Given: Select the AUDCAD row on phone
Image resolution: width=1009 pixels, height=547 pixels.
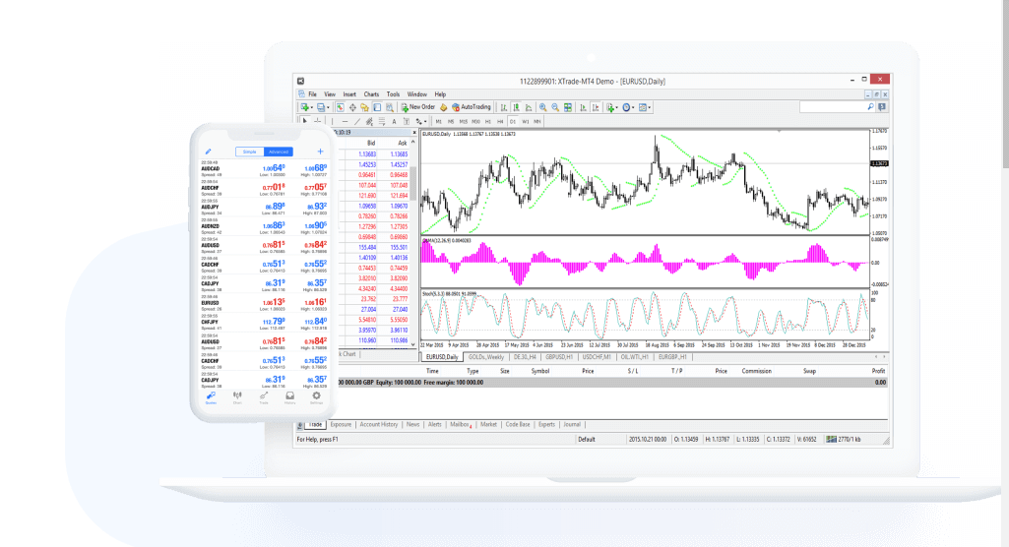Looking at the screenshot, I should click(x=265, y=169).
